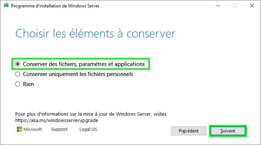Go back with the Précédent button
The width and height of the screenshot is (261, 145).
point(189,131)
